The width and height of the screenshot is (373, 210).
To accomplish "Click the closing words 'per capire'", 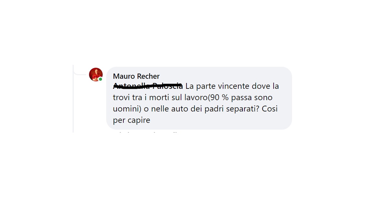I will click(131, 120).
